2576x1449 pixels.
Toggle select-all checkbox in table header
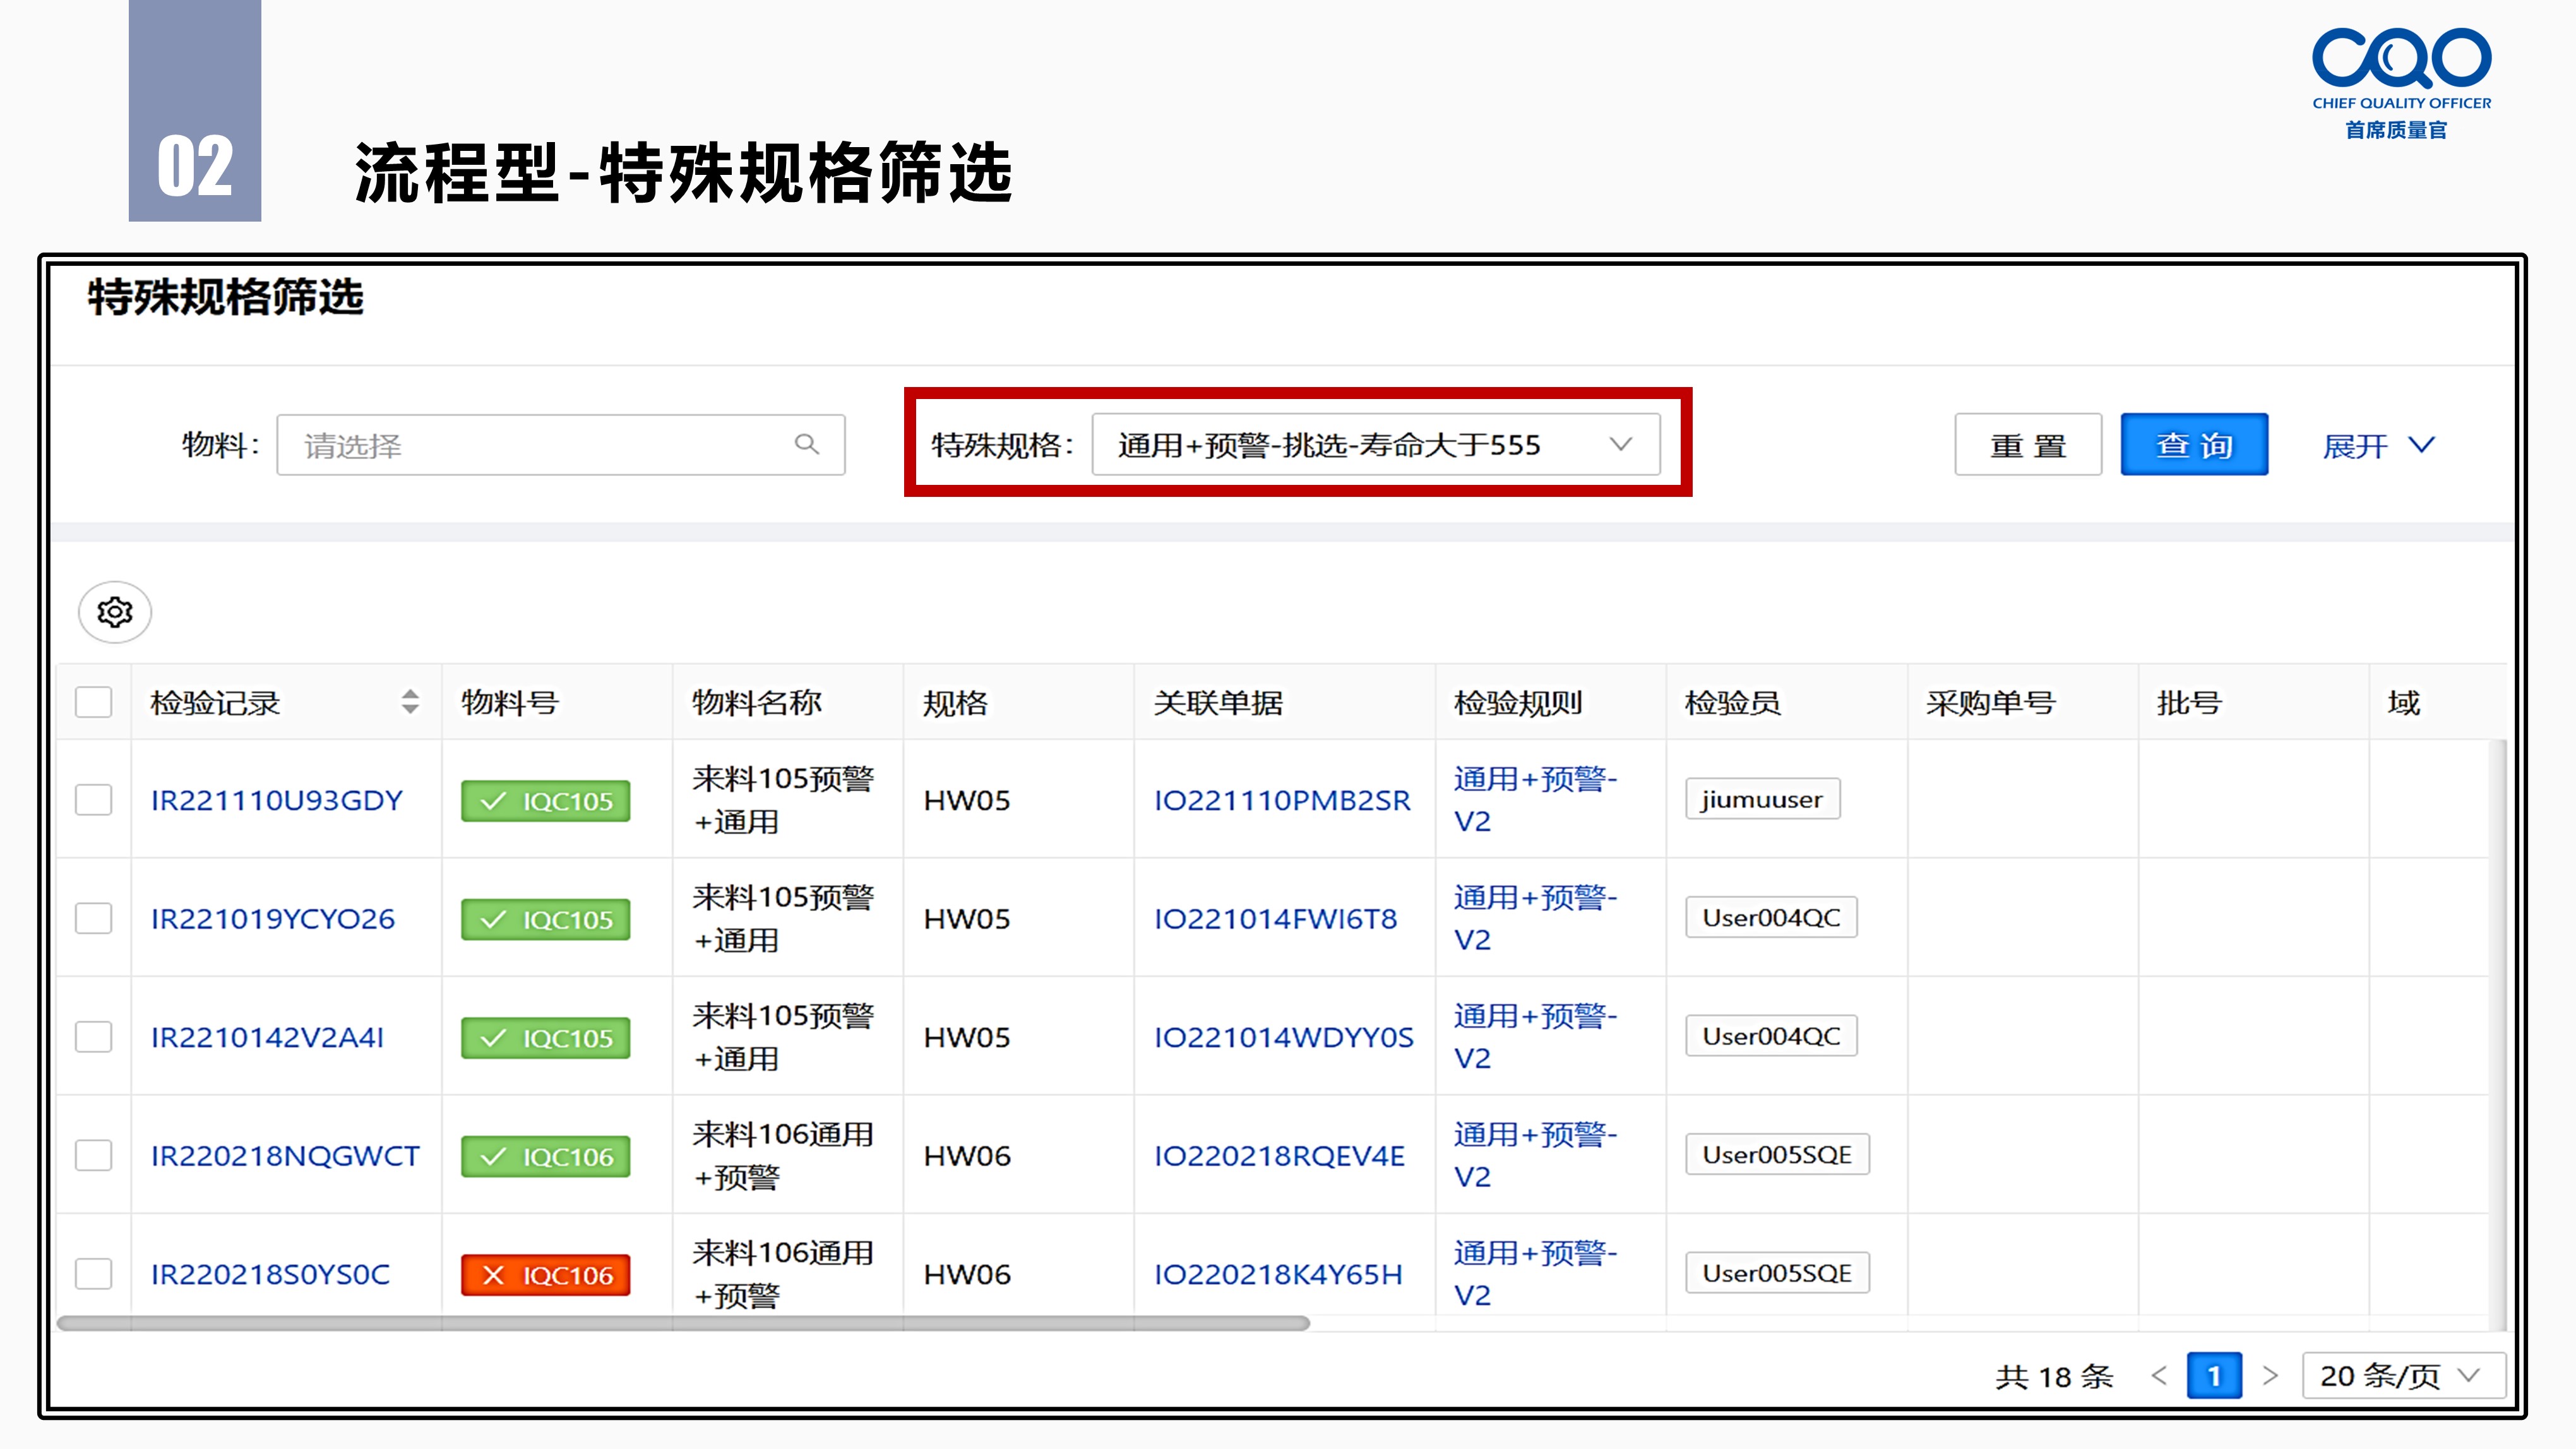pos(94,702)
